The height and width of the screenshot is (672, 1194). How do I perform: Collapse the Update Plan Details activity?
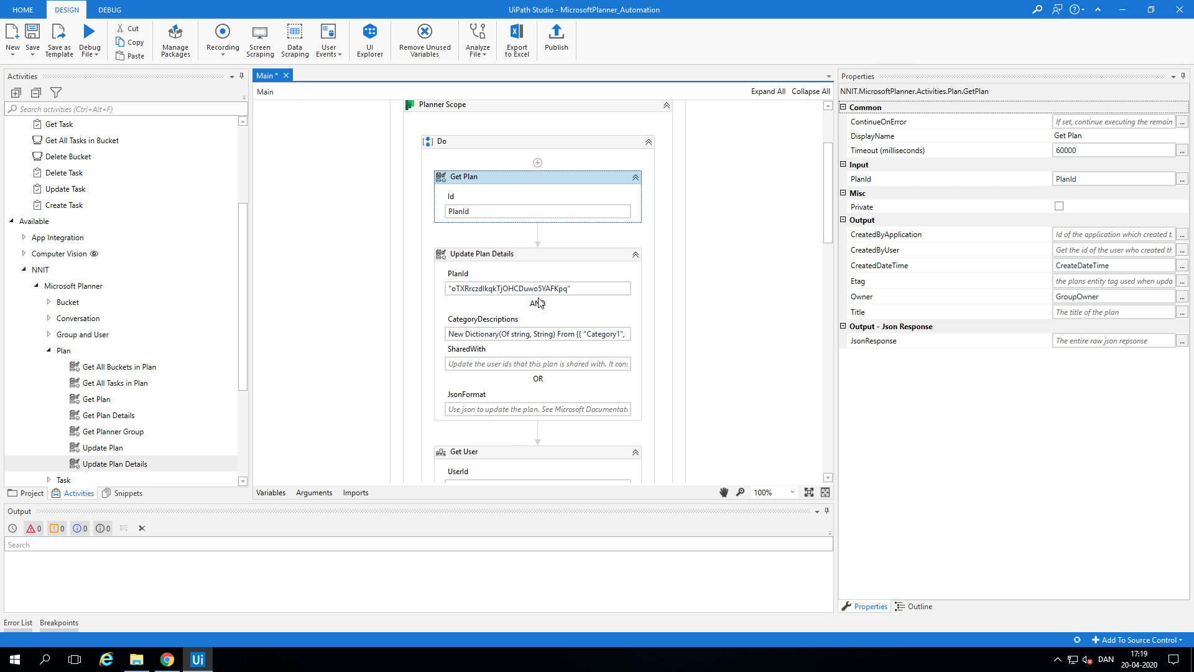pyautogui.click(x=636, y=254)
